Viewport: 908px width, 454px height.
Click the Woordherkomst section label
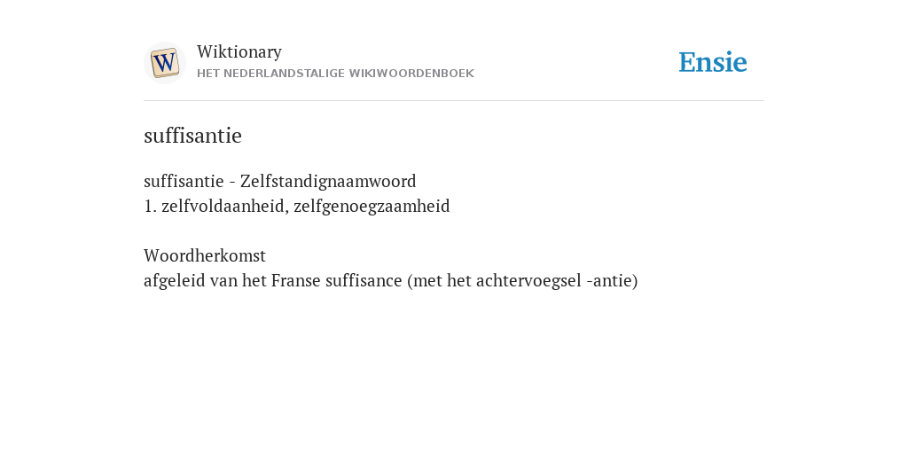[205, 255]
